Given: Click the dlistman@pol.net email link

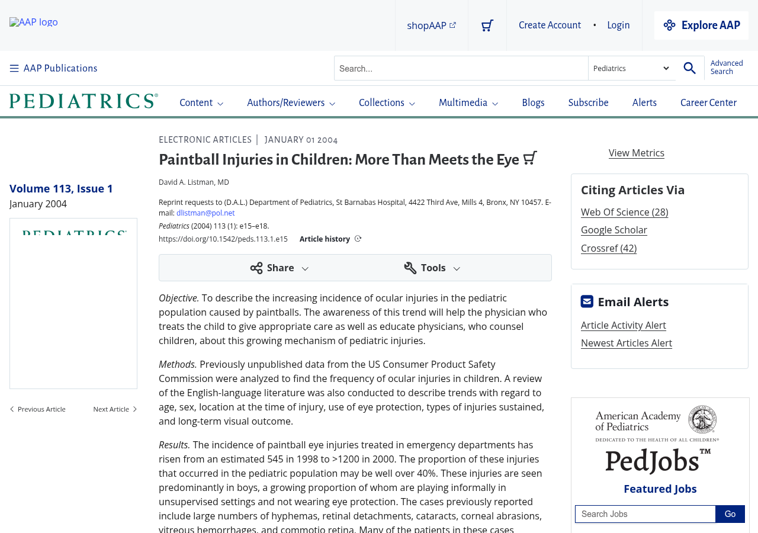Looking at the screenshot, I should point(205,213).
